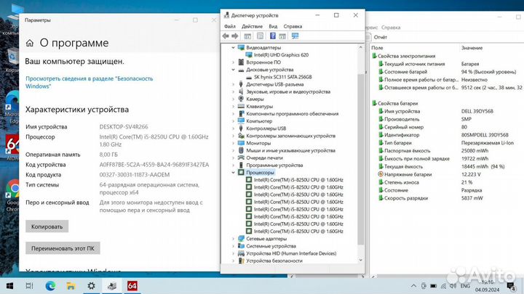Open the Справка menu in AIDA64 window
Screen dimensions: 524x294
(391, 28)
